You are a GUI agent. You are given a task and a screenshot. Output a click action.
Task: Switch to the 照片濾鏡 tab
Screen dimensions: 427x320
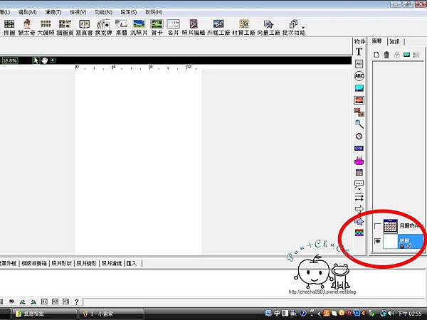[x=112, y=263]
